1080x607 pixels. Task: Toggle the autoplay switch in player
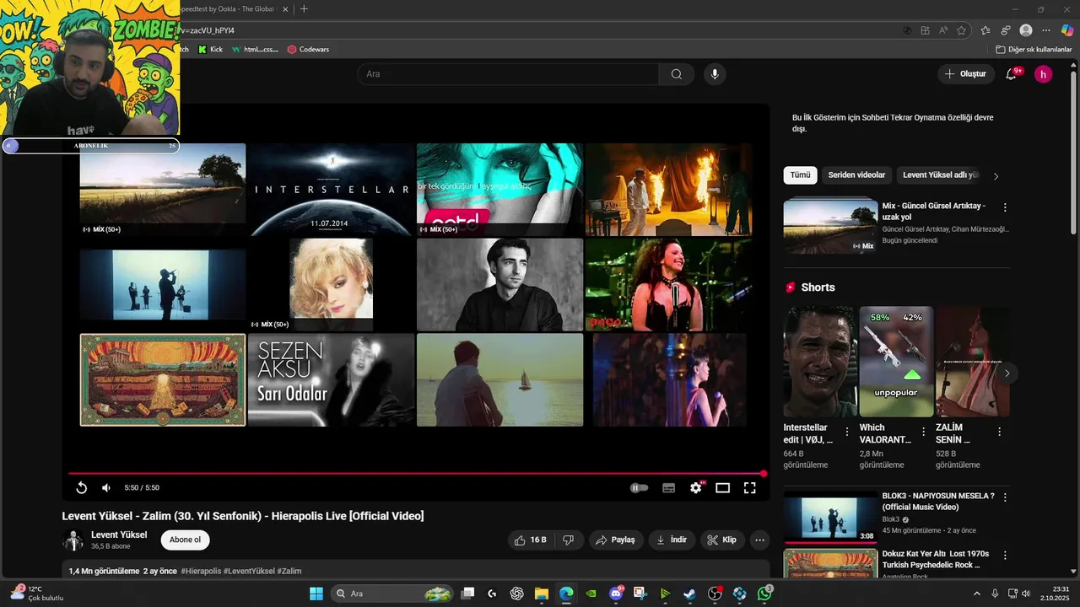pyautogui.click(x=640, y=487)
